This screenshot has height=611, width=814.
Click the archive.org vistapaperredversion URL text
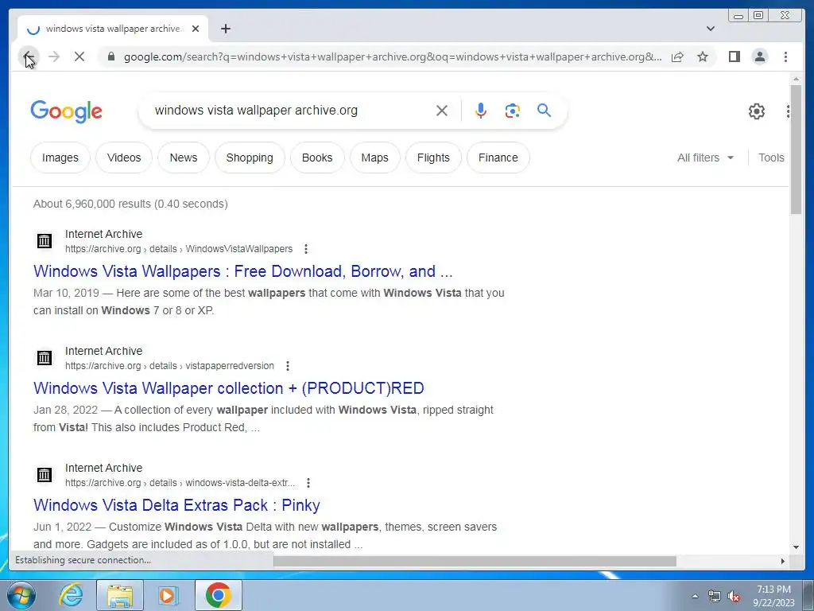169,366
